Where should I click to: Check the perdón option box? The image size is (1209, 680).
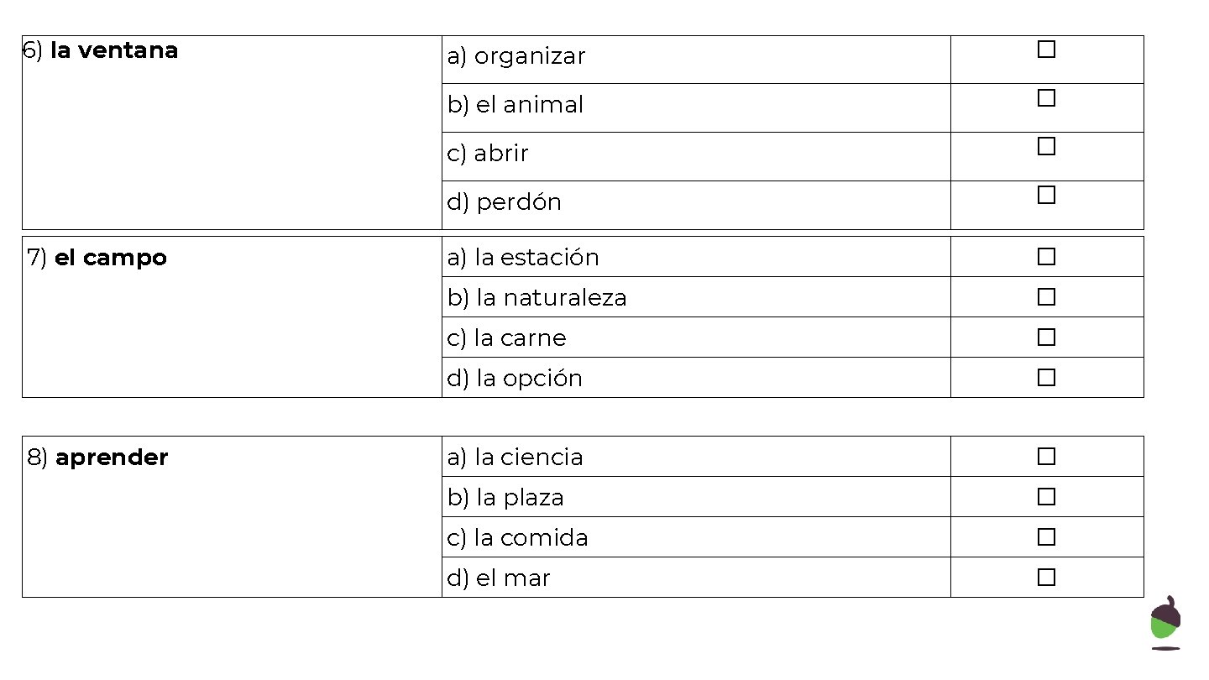pyautogui.click(x=1046, y=196)
